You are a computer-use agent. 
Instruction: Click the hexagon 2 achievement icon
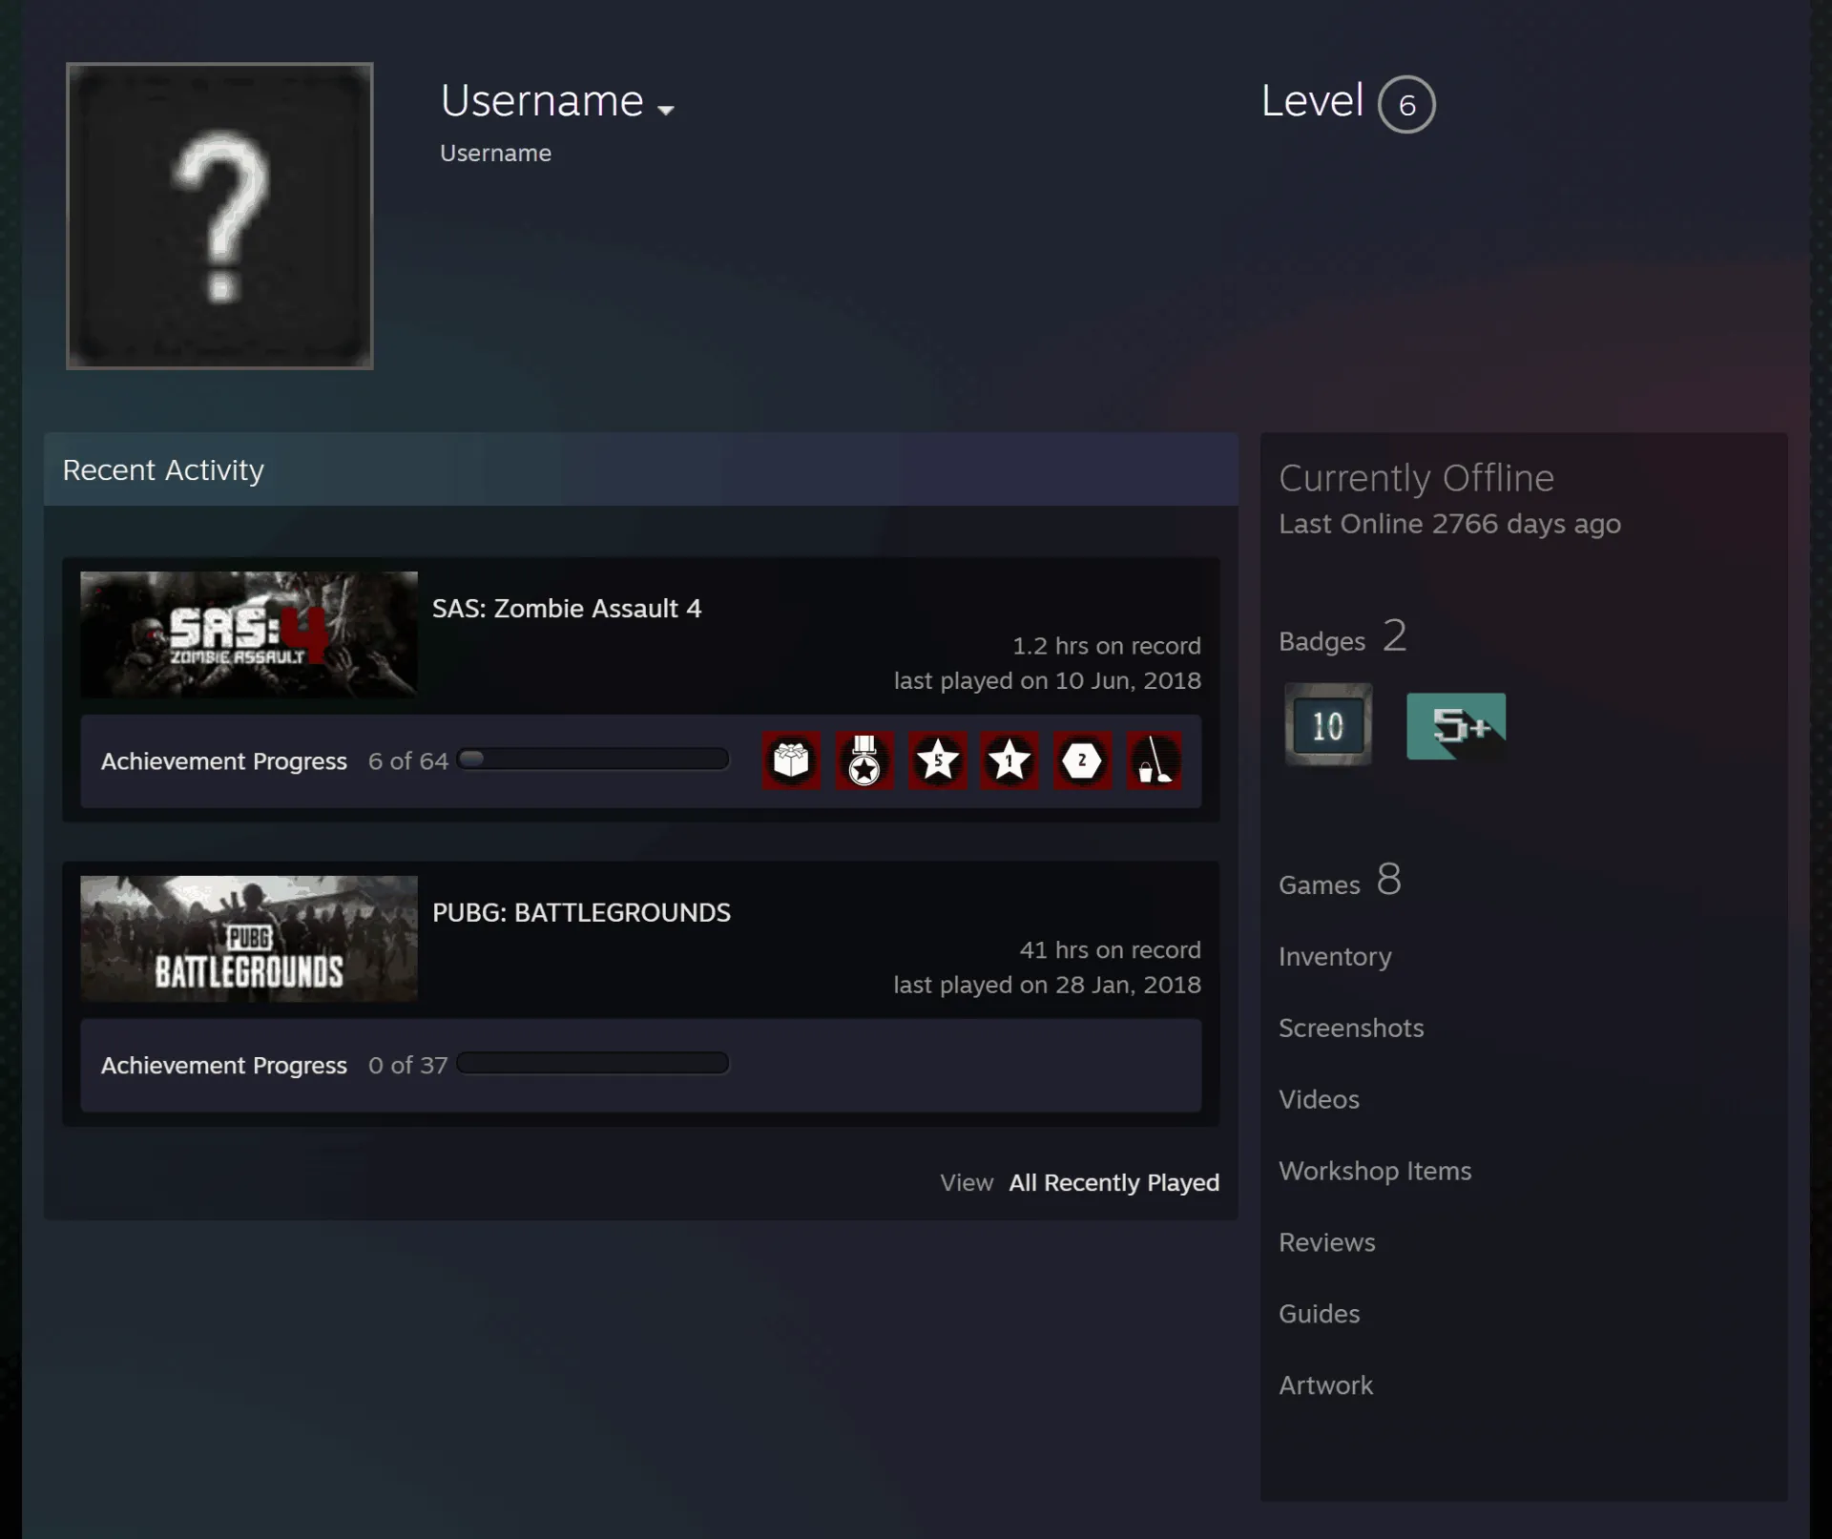[x=1082, y=760]
